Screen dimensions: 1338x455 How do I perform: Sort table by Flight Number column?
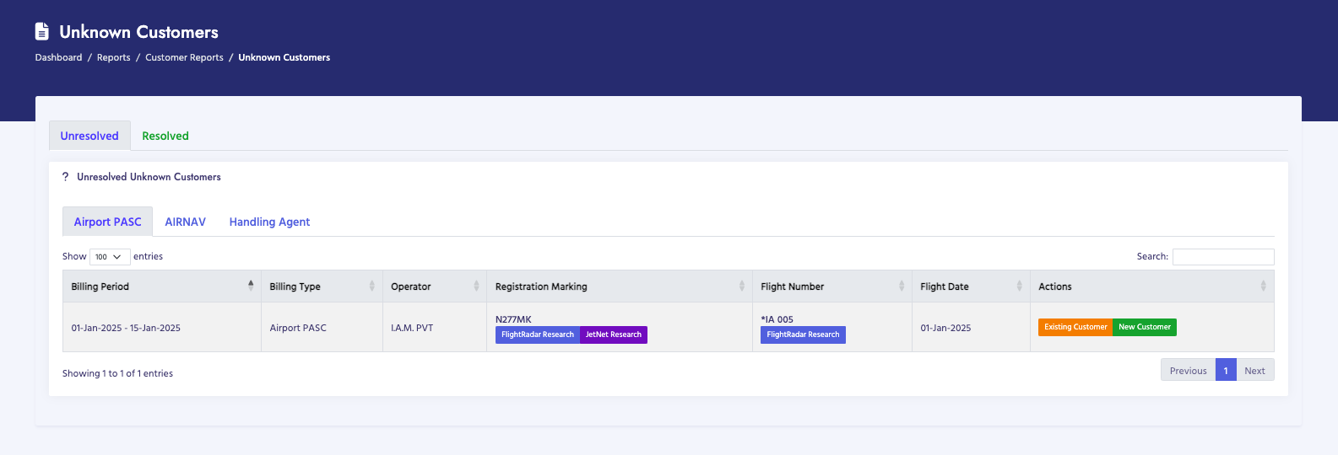(832, 286)
